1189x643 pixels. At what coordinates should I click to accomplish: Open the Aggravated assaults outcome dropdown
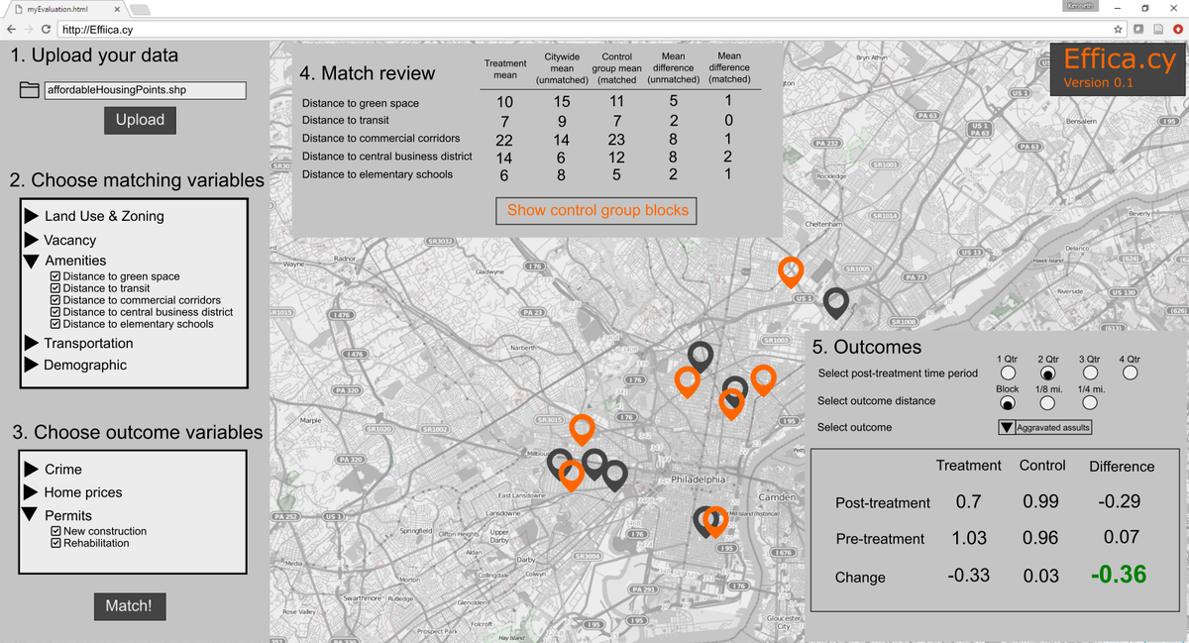pyautogui.click(x=1045, y=427)
